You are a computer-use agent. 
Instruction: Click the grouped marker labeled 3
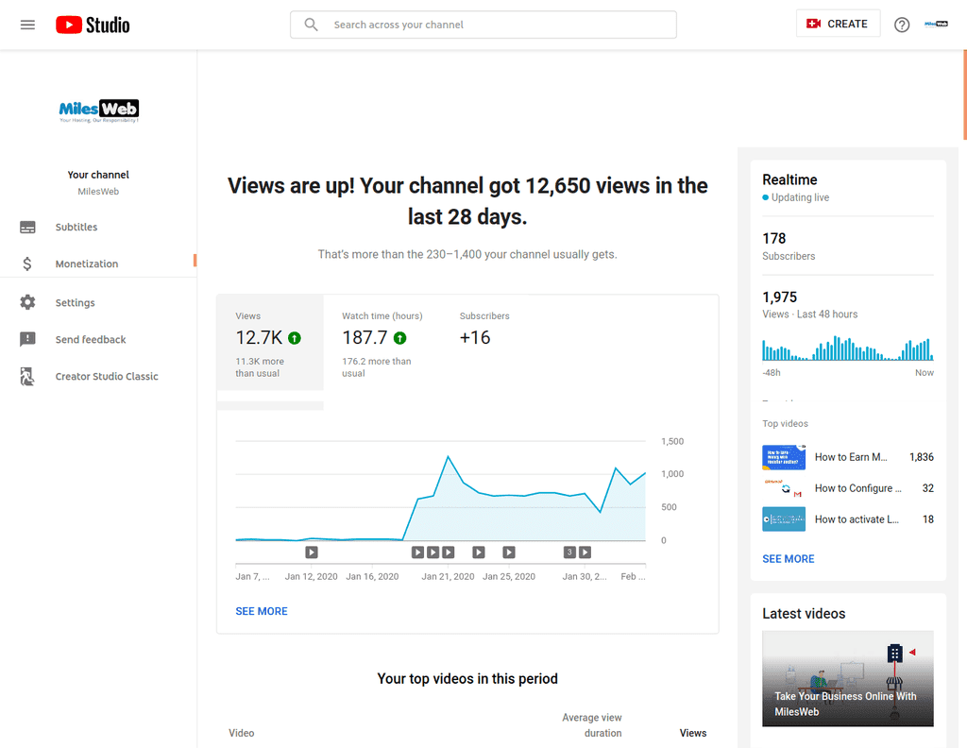(x=569, y=552)
